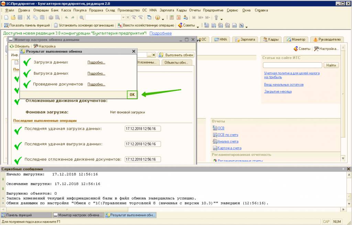352x225 pixels.
Task: Click the ИТС site search input field
Action: point(293,65)
